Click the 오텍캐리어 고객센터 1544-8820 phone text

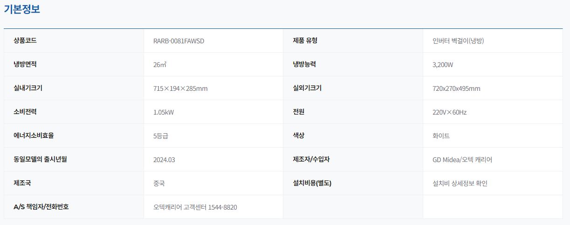[195, 207]
